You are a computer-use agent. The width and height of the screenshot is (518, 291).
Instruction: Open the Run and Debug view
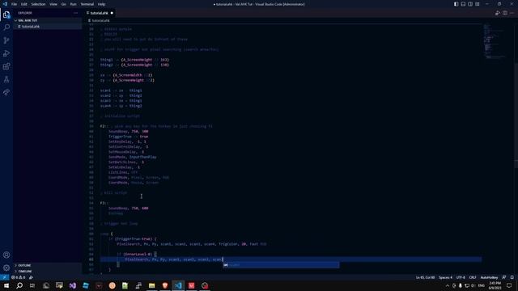(6, 53)
